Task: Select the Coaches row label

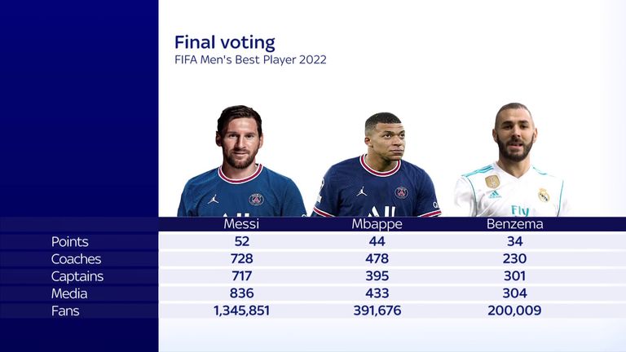Action: tap(77, 259)
